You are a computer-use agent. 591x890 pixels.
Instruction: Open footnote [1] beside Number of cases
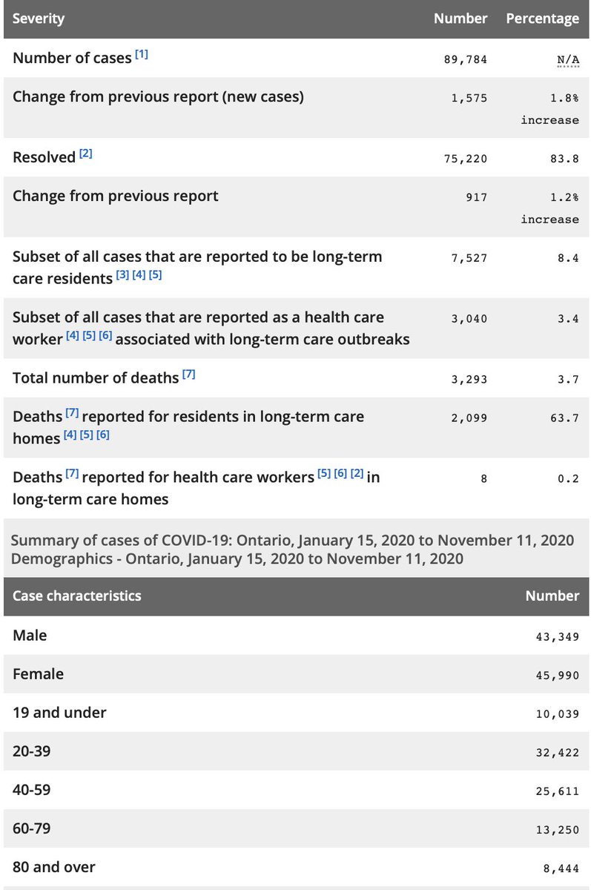(x=142, y=54)
